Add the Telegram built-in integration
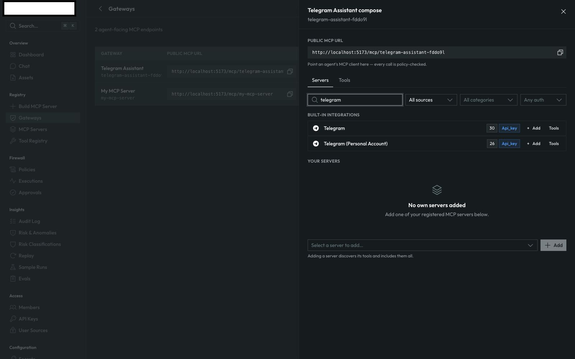 pyautogui.click(x=534, y=128)
